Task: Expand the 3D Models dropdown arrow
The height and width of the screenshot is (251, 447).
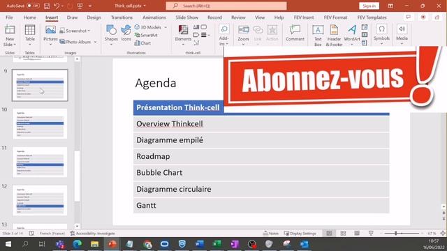Action: pos(166,27)
